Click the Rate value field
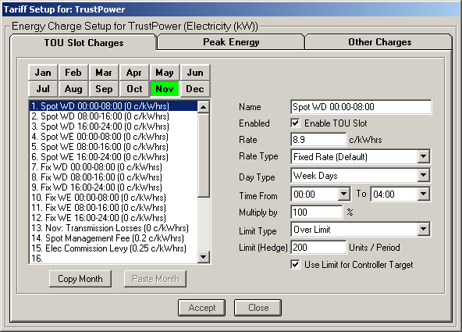 318,140
